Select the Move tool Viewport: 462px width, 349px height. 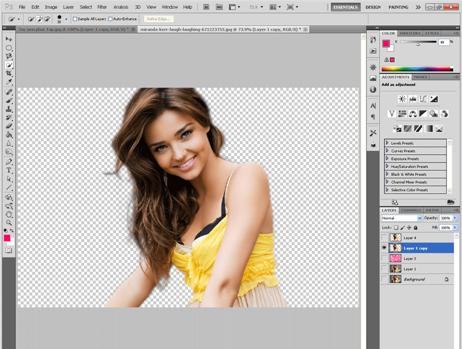[9, 39]
